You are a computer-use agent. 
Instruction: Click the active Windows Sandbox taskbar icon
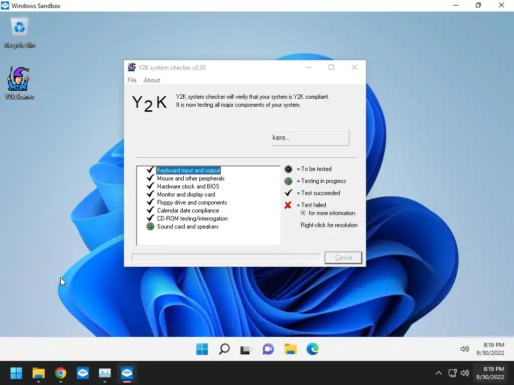pyautogui.click(x=127, y=373)
